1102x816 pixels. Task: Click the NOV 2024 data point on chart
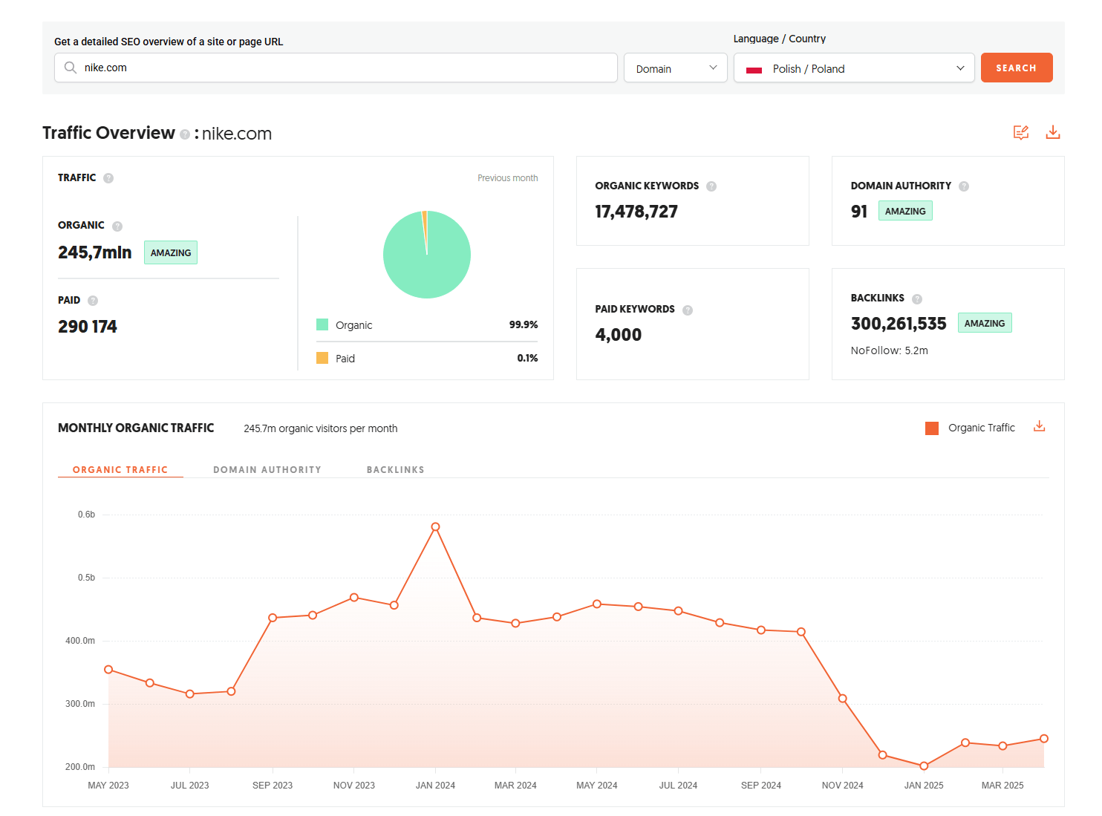point(843,699)
